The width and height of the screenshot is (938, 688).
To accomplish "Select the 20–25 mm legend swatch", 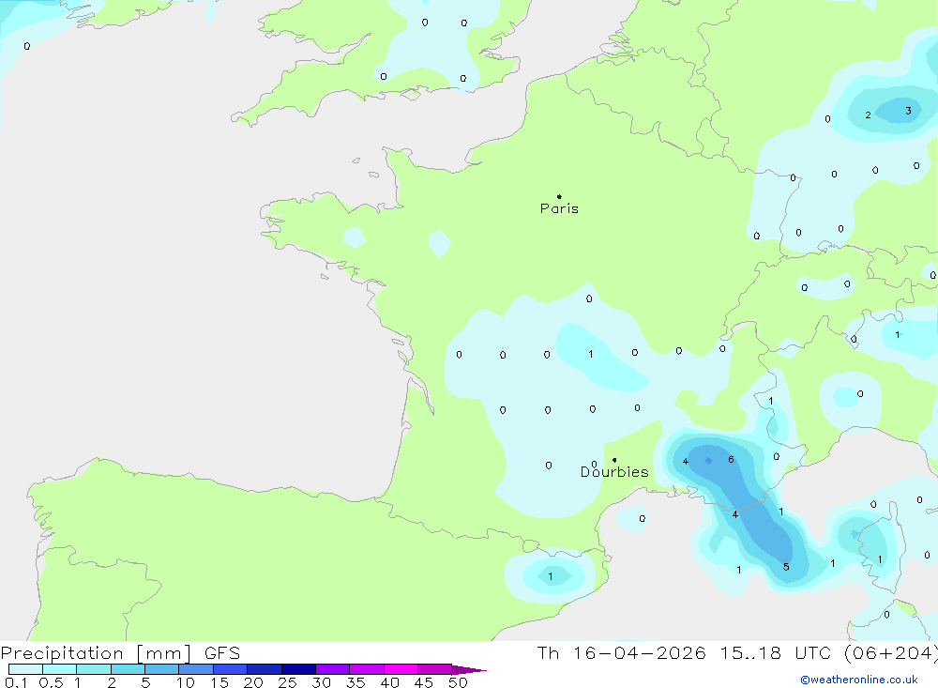I will (x=265, y=669).
